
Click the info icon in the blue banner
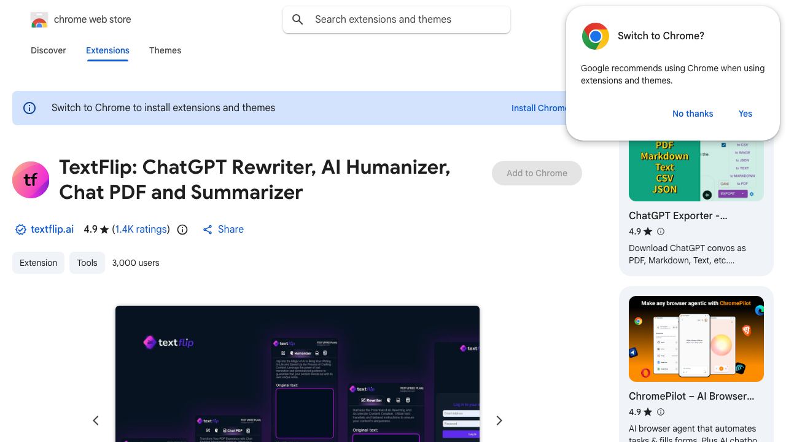pyautogui.click(x=29, y=108)
